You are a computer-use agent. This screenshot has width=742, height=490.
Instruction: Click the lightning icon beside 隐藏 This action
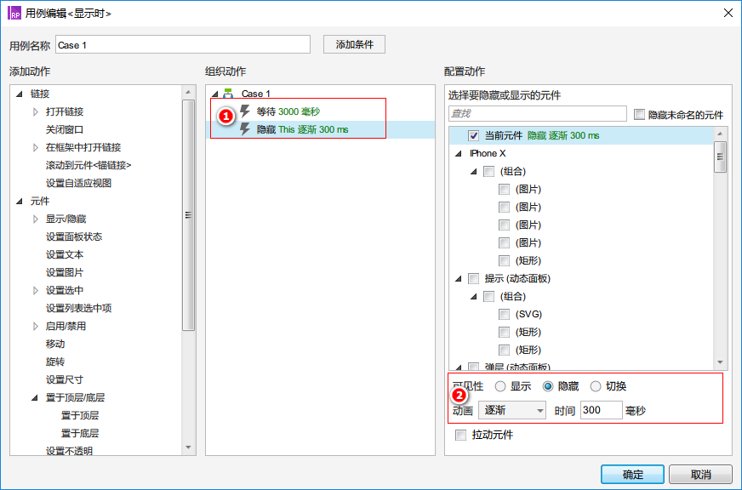point(246,129)
